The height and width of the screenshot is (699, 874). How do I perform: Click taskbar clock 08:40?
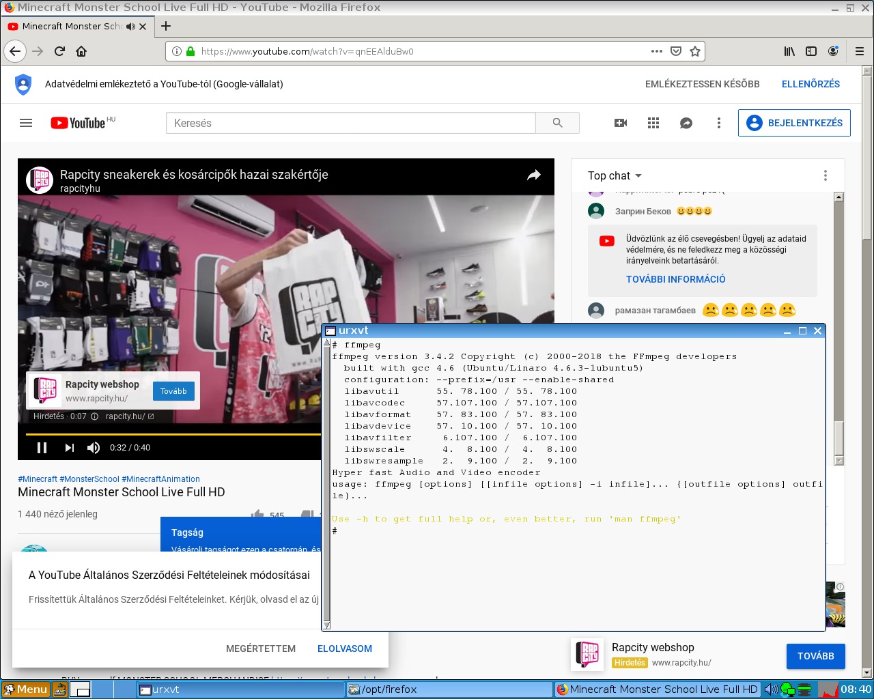(856, 689)
